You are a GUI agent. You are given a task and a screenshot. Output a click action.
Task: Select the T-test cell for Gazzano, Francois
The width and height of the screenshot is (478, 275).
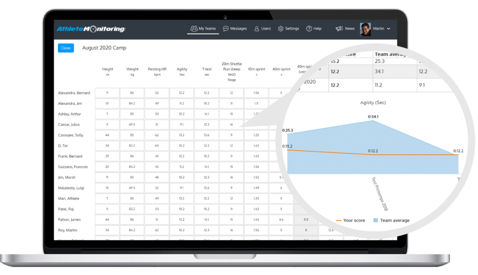click(x=206, y=167)
